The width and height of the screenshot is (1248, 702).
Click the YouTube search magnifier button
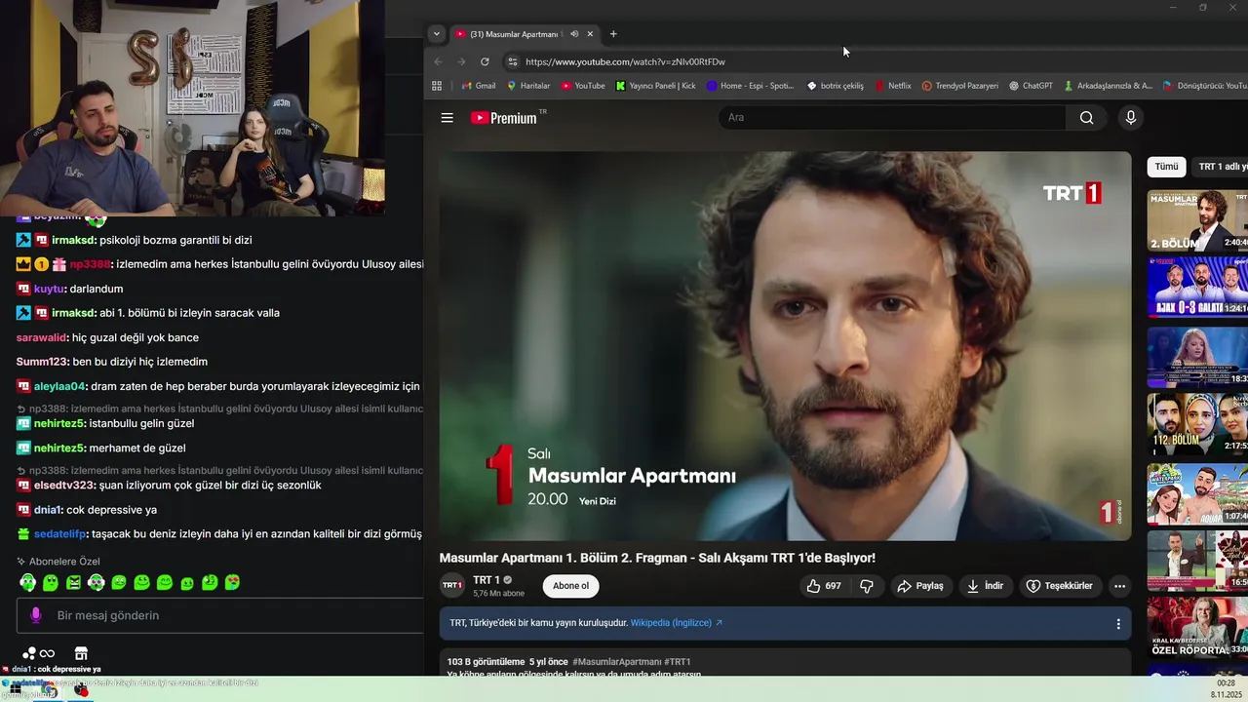point(1086,118)
